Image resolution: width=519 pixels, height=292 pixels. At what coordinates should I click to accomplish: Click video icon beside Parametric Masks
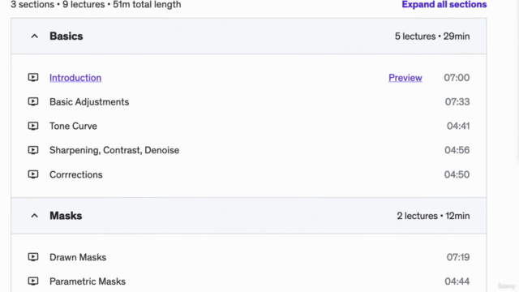33,281
